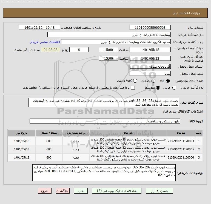This screenshot has width=211, height=204.
Task: Select the کالا radio button
Action: point(168,81)
